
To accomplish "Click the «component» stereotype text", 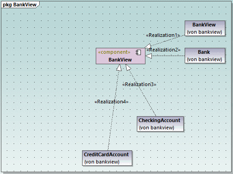I will pyautogui.click(x=114, y=52).
